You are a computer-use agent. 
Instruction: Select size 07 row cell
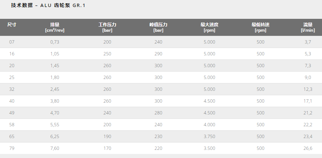point(12,42)
